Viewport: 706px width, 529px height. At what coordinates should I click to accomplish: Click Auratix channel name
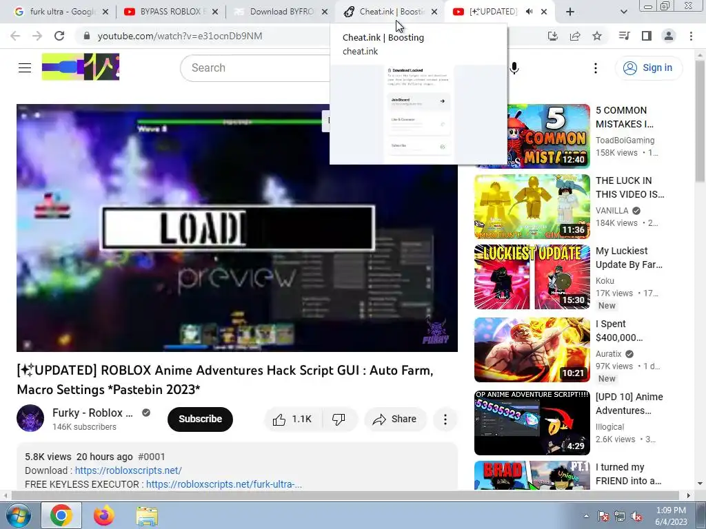tap(608, 354)
